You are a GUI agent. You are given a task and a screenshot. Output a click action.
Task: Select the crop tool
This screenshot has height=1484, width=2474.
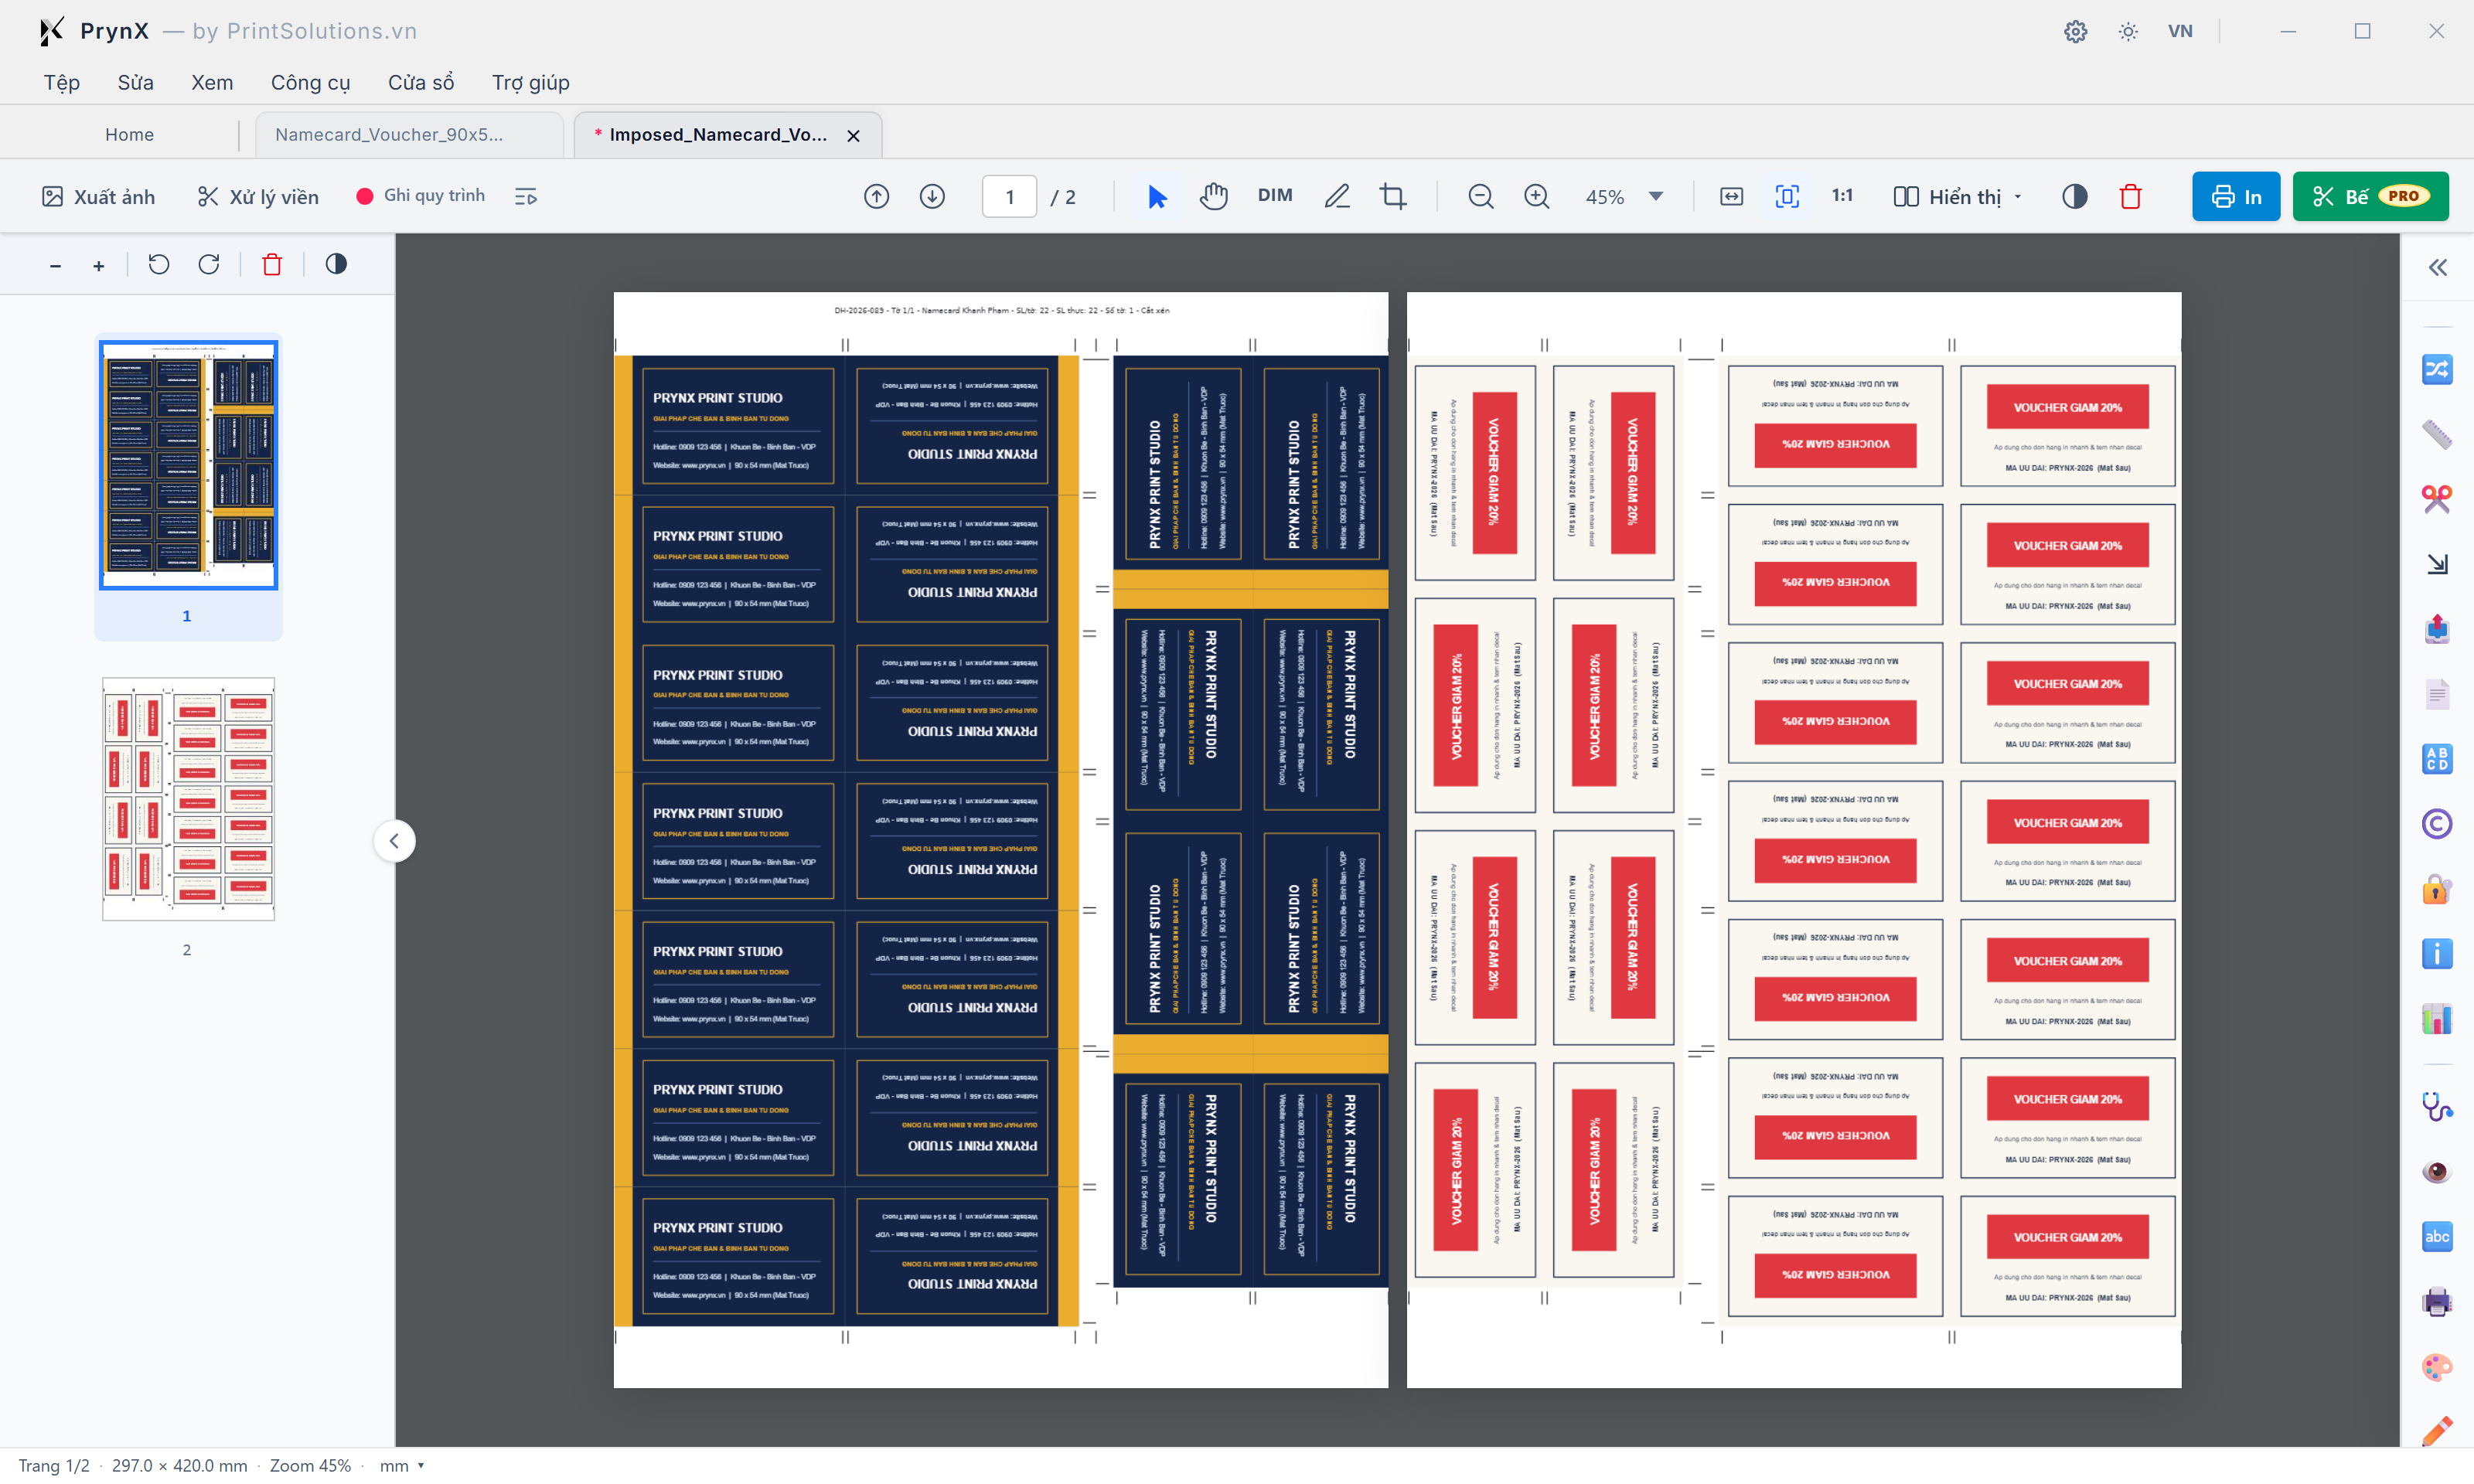[1393, 196]
